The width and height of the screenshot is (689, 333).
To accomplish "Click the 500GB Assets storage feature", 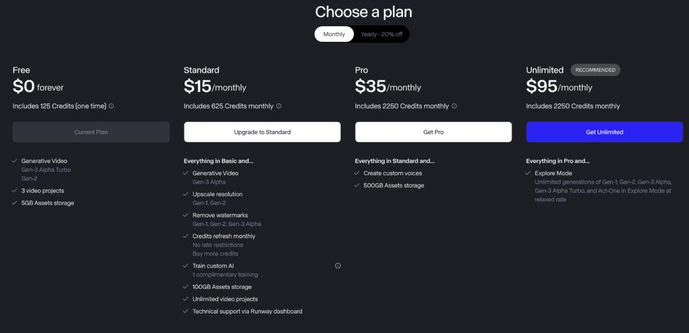I will 394,185.
